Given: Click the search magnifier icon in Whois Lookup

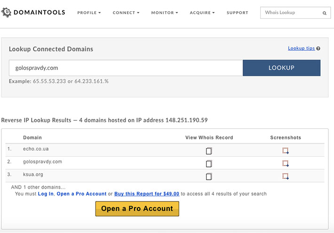Looking at the screenshot, I should pyautogui.click(x=325, y=13).
